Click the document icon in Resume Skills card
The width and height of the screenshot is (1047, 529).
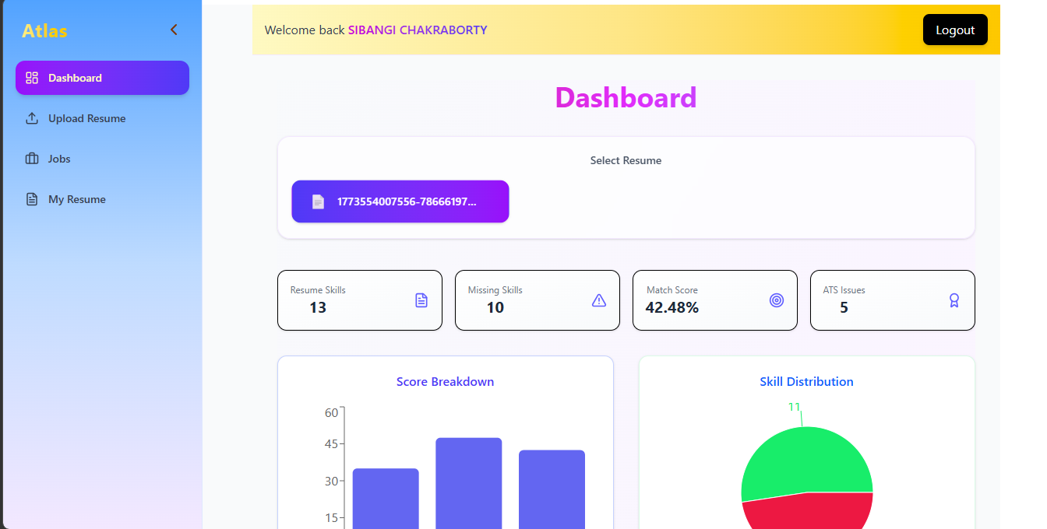(421, 300)
